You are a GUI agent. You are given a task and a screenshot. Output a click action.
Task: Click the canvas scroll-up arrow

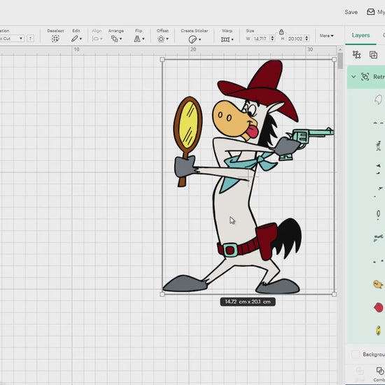point(340,50)
